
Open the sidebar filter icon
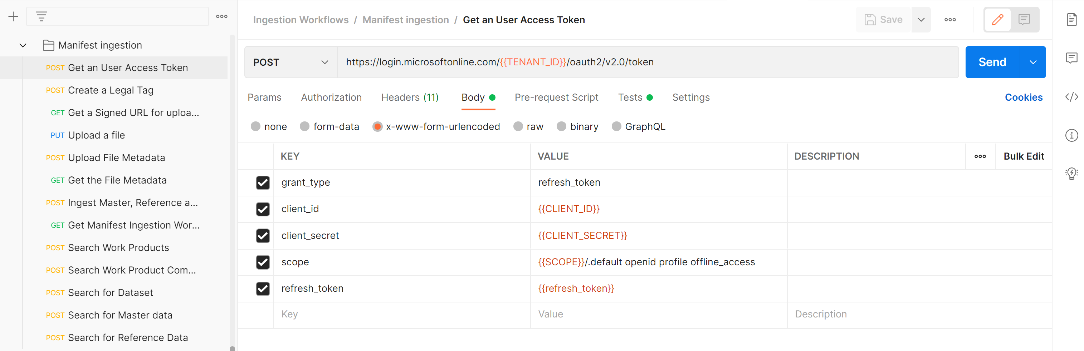pyautogui.click(x=41, y=17)
